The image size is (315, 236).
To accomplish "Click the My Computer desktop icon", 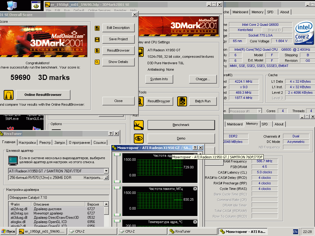I will pyautogui.click(x=11, y=5).
